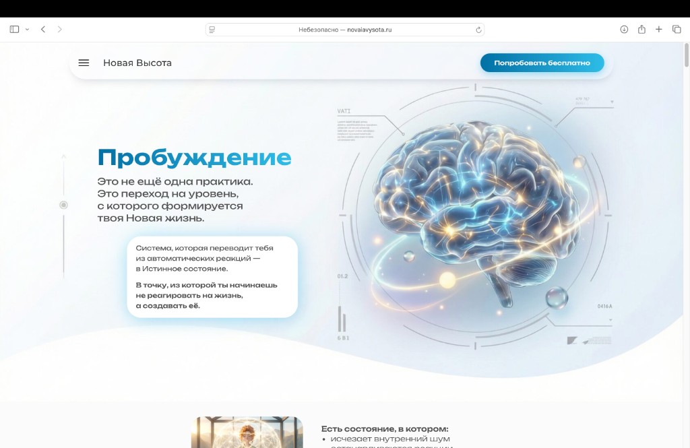Show tab overview icon

coord(677,30)
